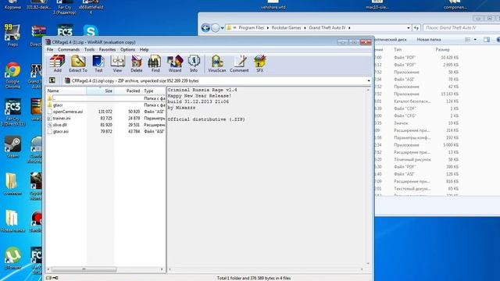Change view icon in Explorer toolbar
The height and width of the screenshot is (281, 500).
(468, 40)
